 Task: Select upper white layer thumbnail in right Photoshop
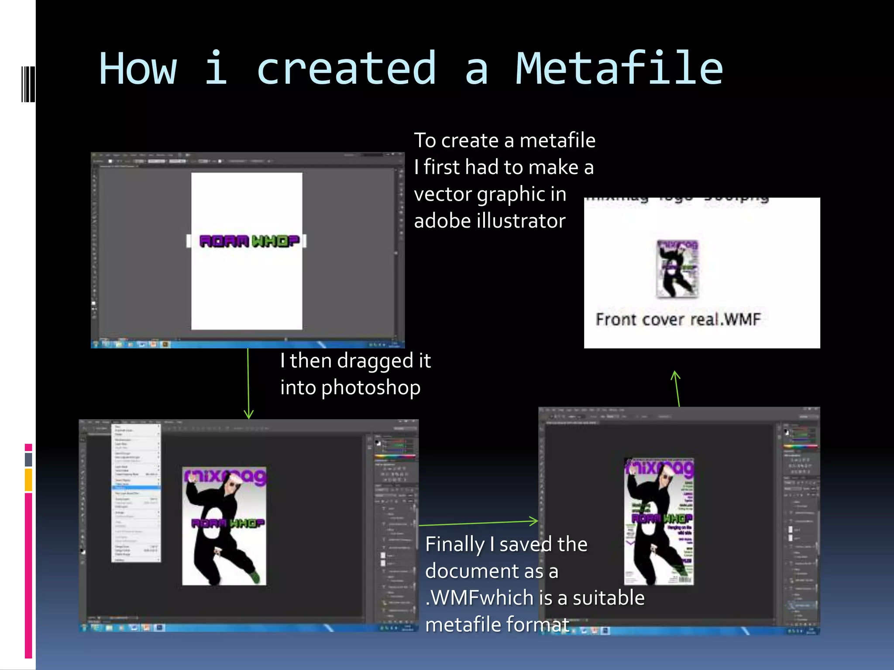point(791,530)
